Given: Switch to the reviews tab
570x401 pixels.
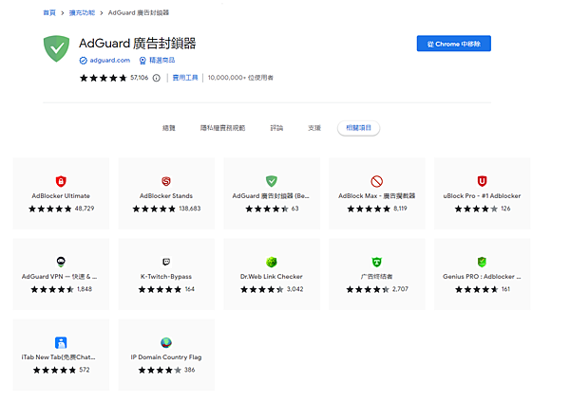Looking at the screenshot, I should [276, 128].
